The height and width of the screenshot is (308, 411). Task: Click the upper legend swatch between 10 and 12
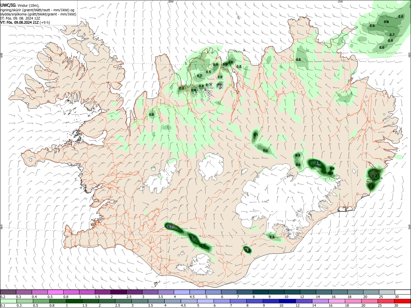292,292
